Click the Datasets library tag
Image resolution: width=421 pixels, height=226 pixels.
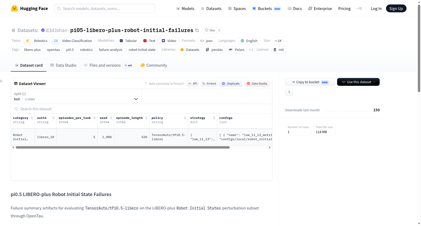[190, 50]
